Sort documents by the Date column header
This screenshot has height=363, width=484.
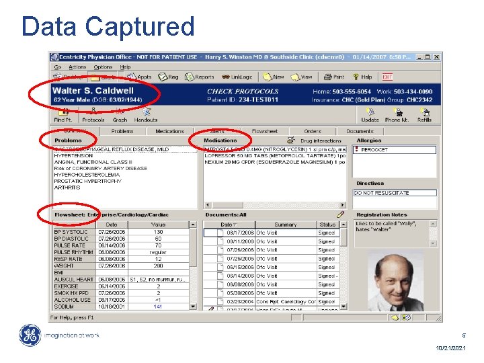[x=229, y=225]
